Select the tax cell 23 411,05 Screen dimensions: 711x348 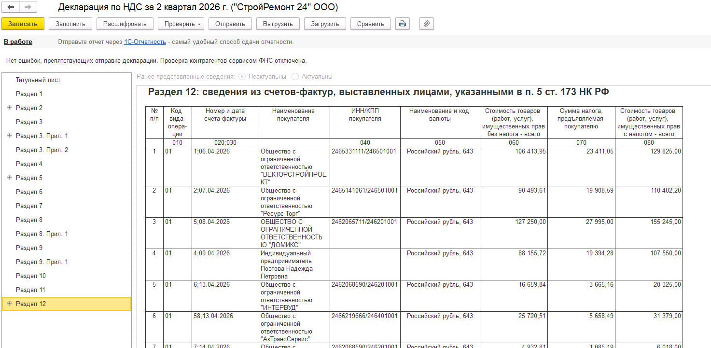tap(581, 167)
